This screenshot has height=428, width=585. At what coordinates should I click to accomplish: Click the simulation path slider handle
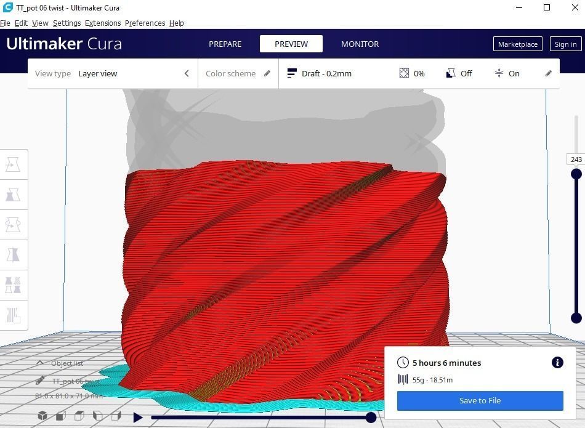[x=371, y=417]
